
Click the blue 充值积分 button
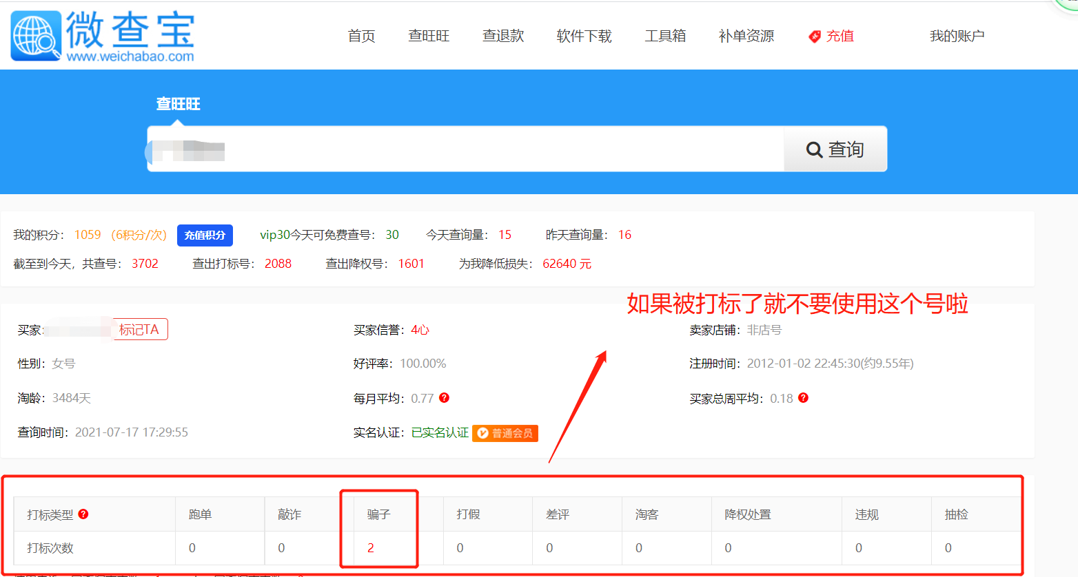pyautogui.click(x=205, y=235)
